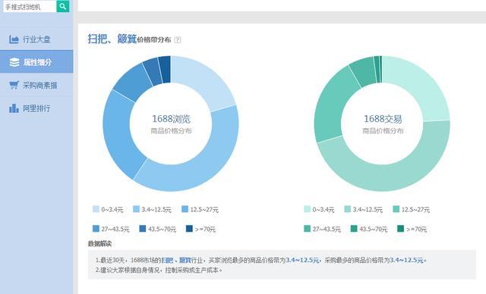Click the 采购商素描 shopping cart icon
The height and width of the screenshot is (294, 486).
click(14, 85)
